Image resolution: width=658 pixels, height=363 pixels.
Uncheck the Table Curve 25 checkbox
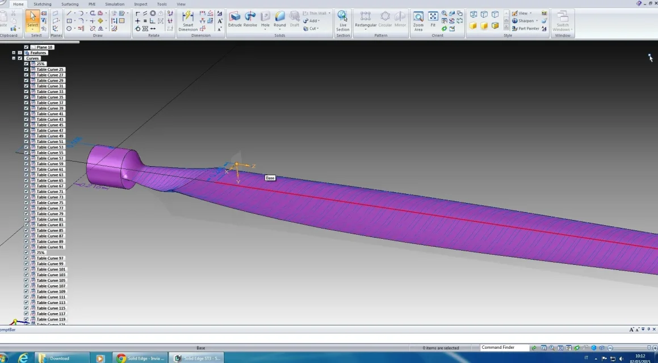(x=26, y=69)
